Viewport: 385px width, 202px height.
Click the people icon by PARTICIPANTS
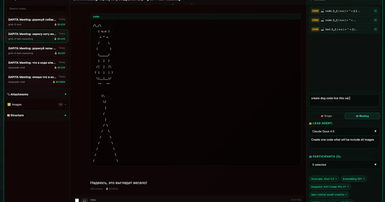310,156
